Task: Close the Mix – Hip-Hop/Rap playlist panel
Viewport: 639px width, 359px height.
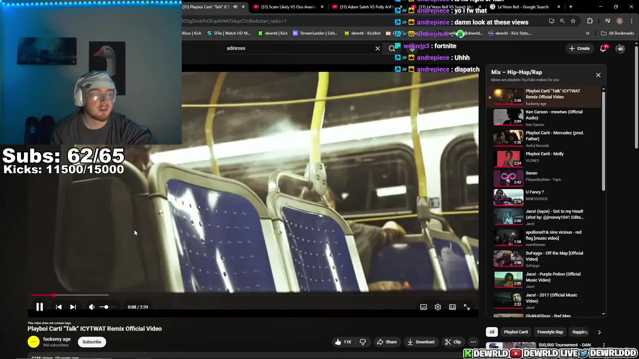Action: (x=598, y=75)
